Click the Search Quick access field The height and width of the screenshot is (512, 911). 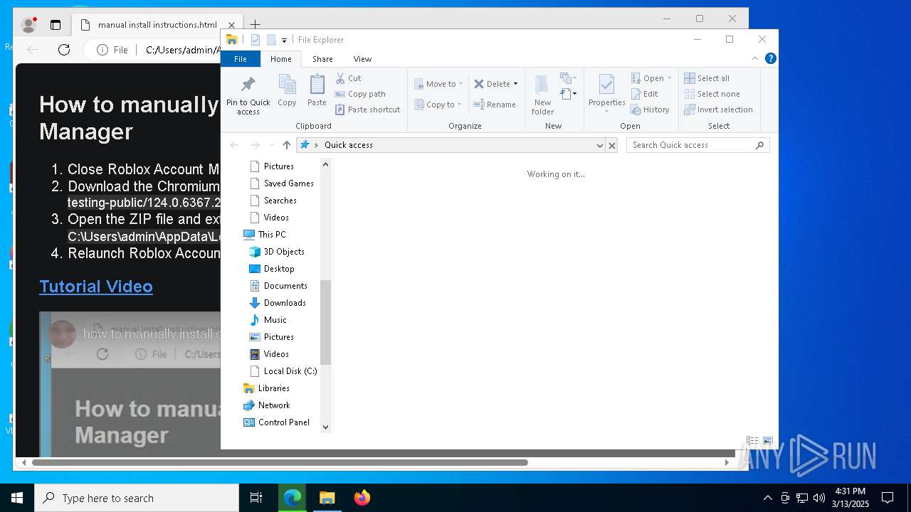point(697,145)
